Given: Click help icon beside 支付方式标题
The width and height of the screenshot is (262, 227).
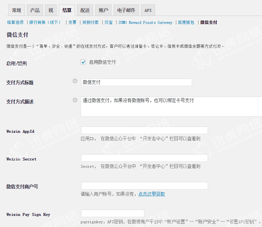Looking at the screenshot, I should click(x=75, y=81).
